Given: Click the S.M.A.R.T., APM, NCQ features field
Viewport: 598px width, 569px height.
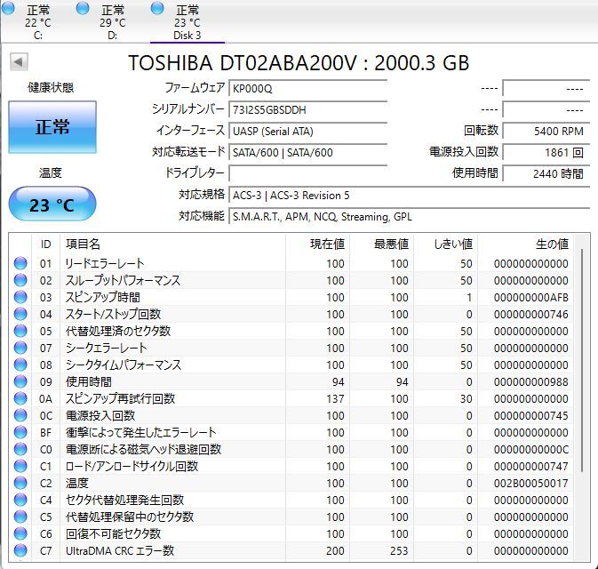Looking at the screenshot, I should coord(410,216).
